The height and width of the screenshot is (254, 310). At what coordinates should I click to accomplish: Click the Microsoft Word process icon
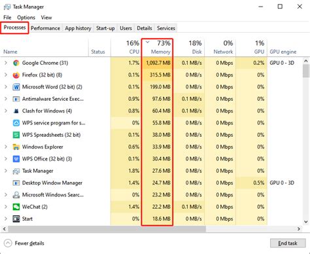16,87
